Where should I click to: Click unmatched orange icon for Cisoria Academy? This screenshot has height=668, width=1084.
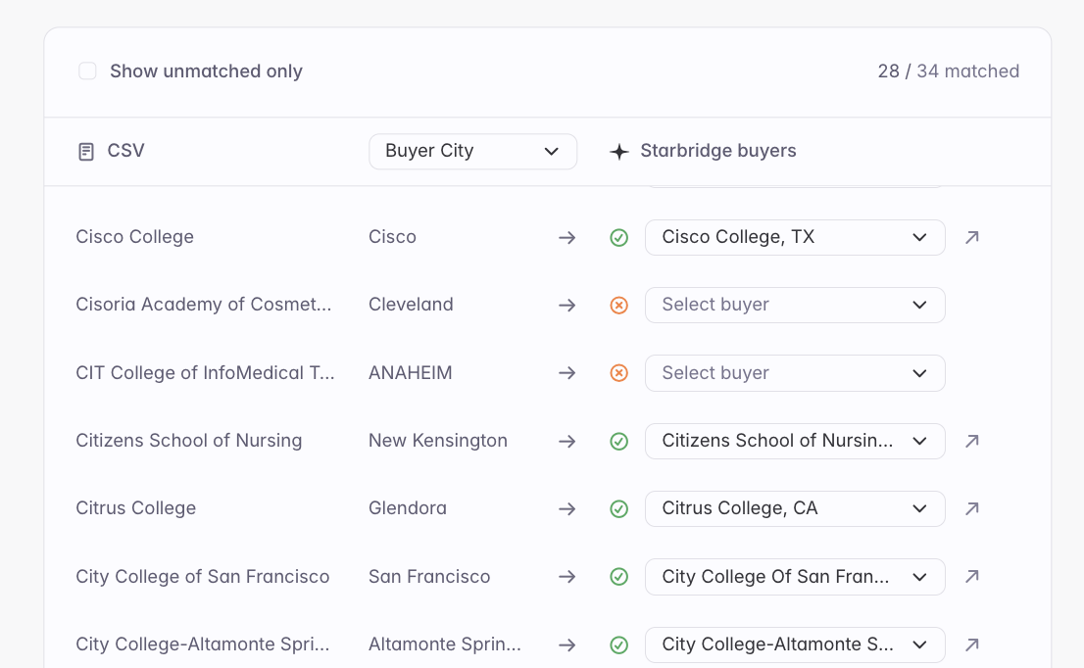618,306
